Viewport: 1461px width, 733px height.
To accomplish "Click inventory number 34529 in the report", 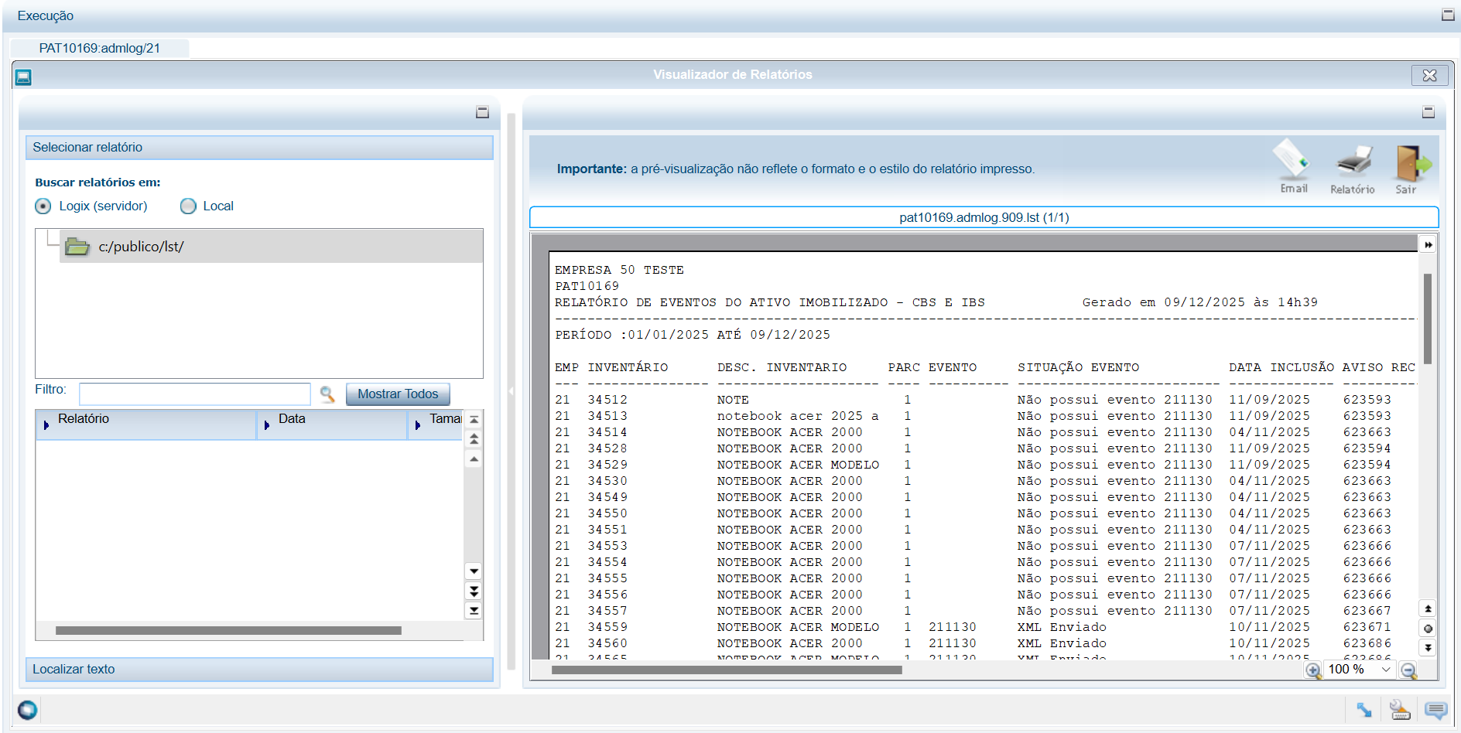I will (x=607, y=465).
